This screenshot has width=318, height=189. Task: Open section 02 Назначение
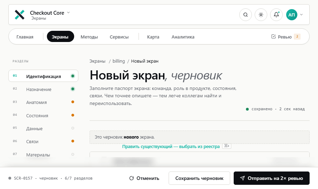tap(43, 89)
